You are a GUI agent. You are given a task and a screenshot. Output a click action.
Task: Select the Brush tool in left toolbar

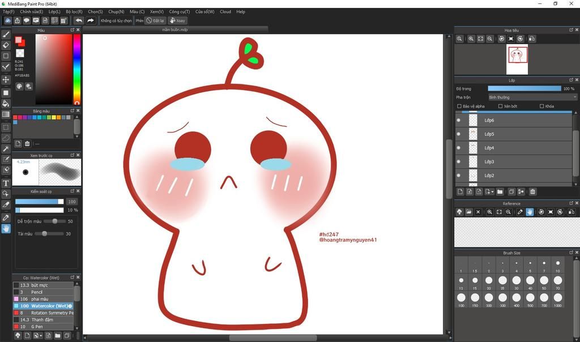(x=6, y=35)
